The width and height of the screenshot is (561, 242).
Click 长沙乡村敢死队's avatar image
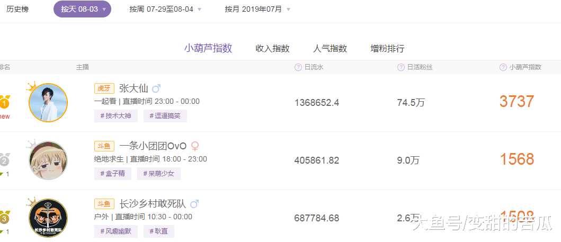click(48, 218)
